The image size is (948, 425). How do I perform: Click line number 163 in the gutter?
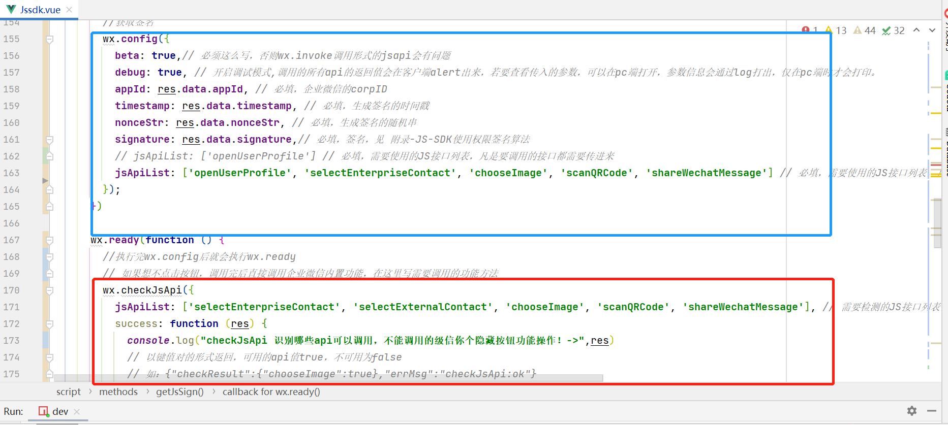[x=11, y=173]
